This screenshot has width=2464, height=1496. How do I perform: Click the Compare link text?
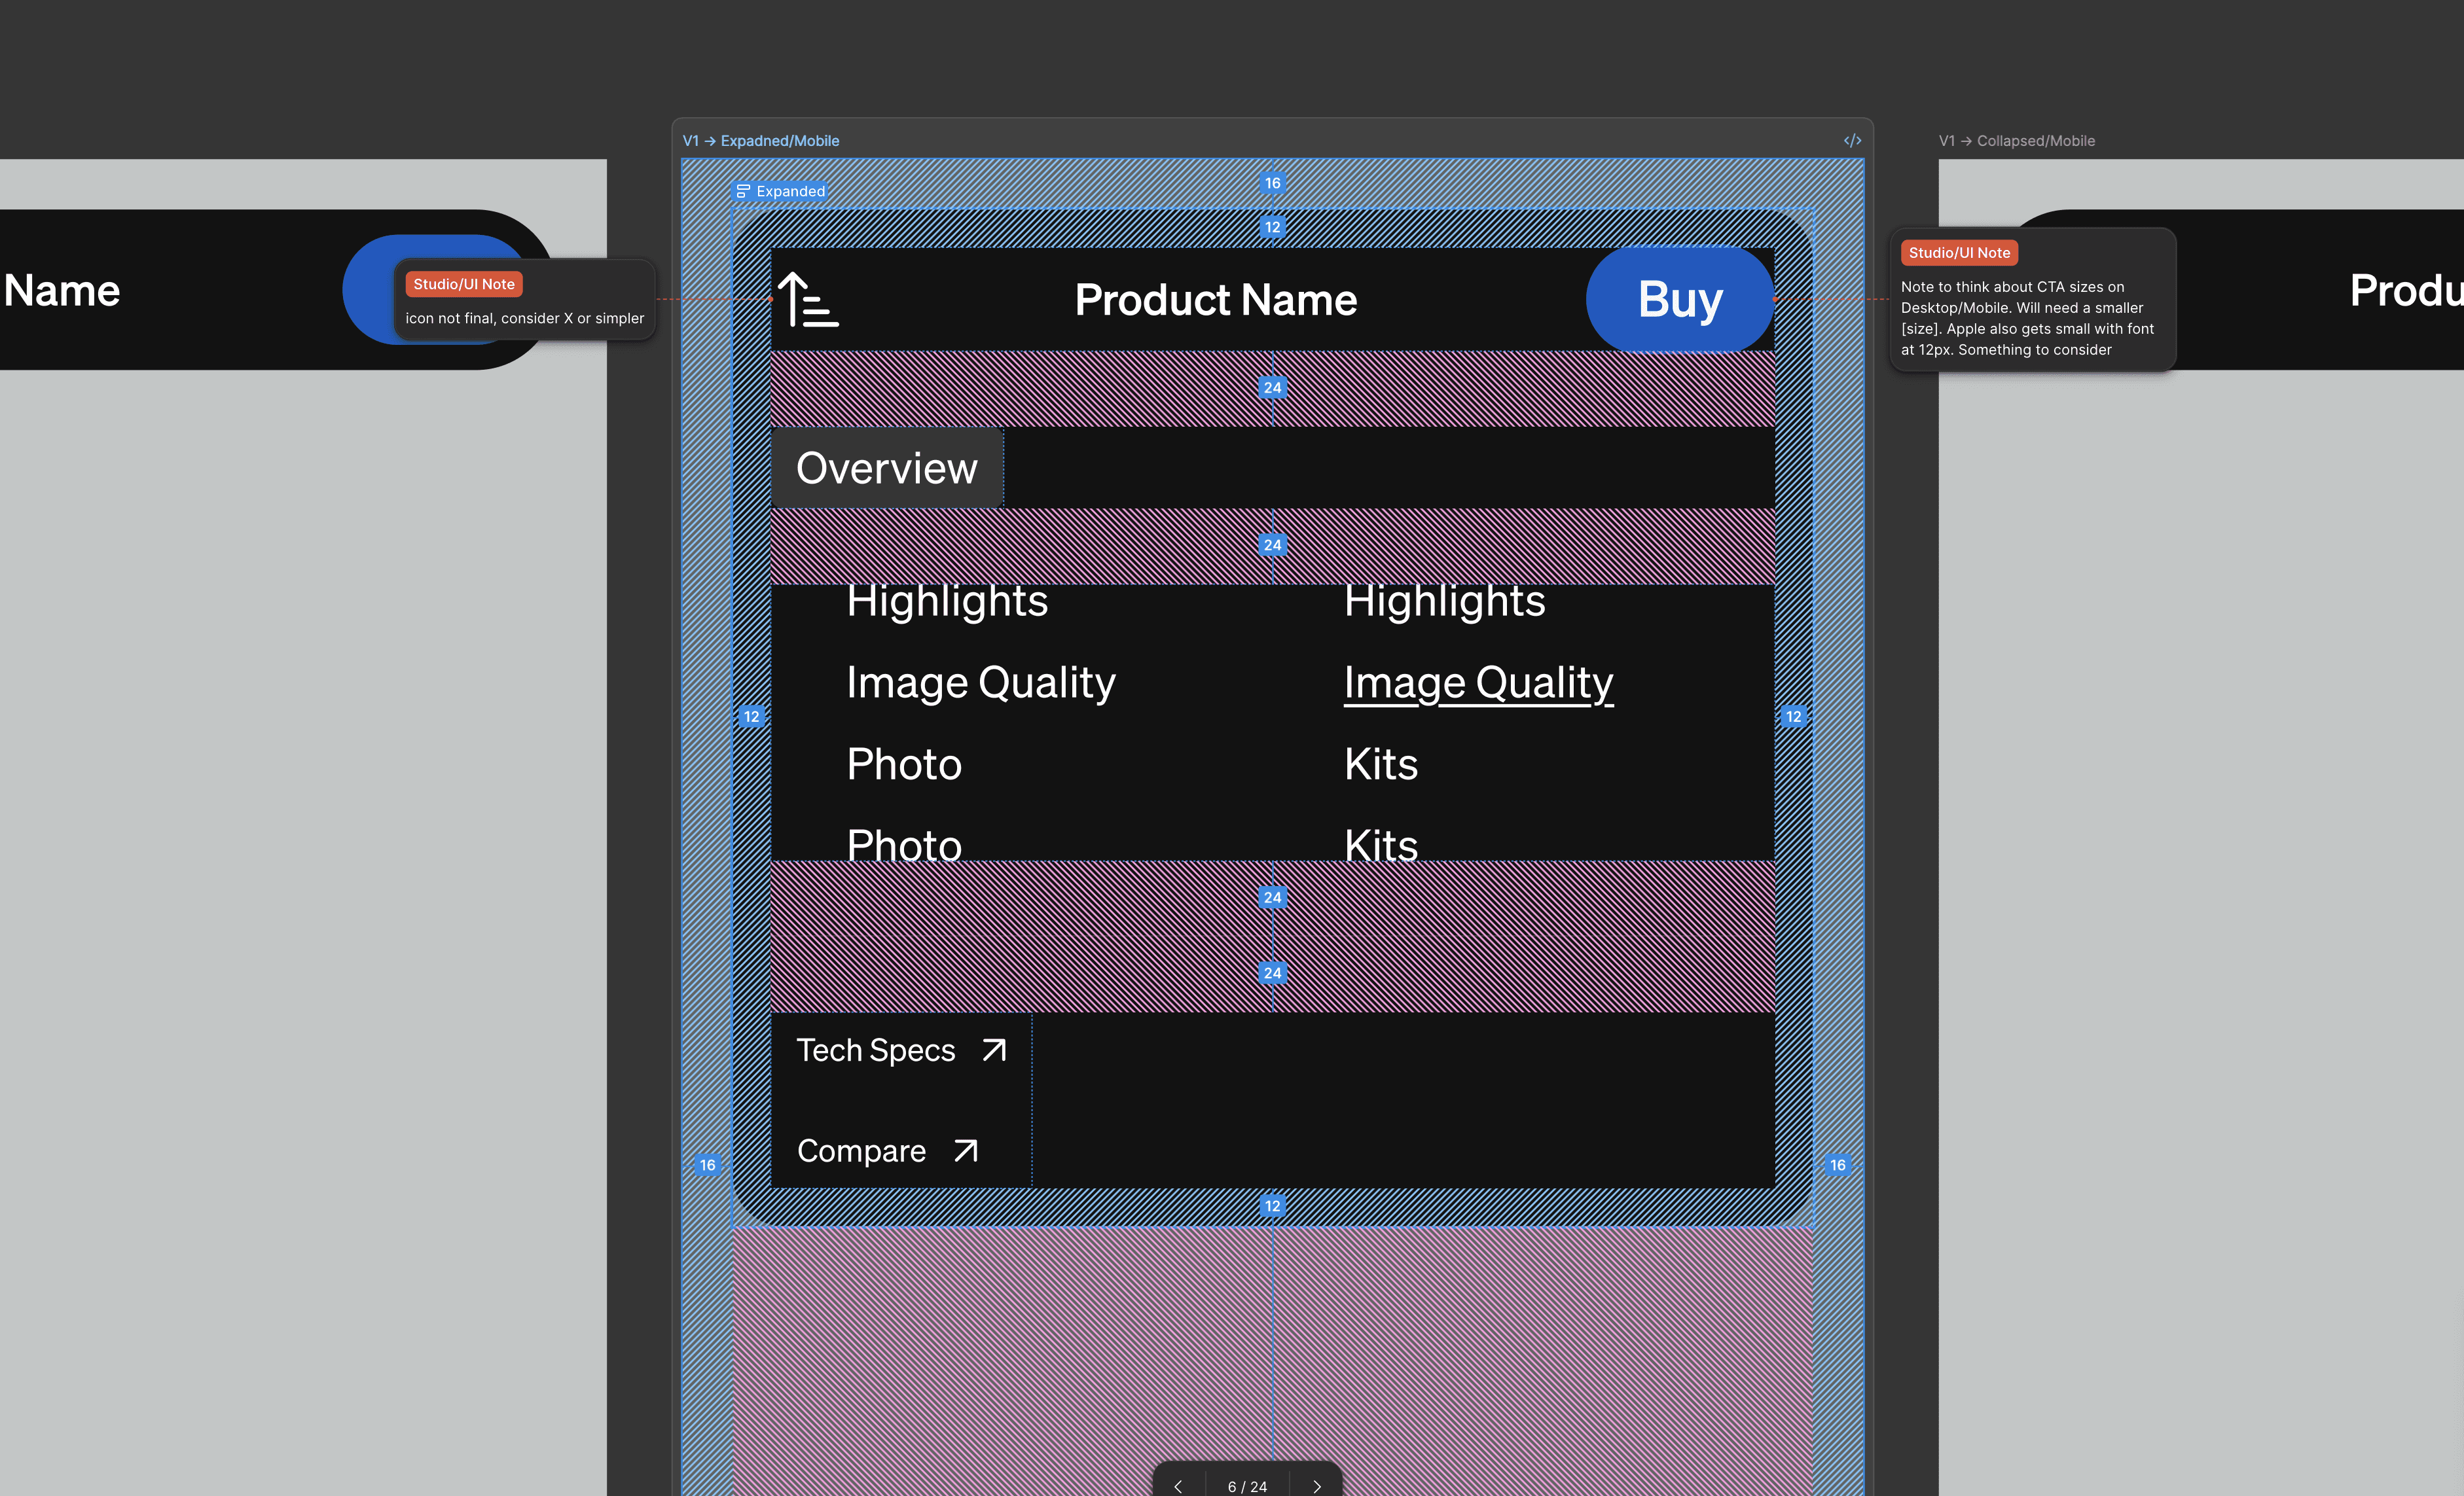[x=861, y=1151]
